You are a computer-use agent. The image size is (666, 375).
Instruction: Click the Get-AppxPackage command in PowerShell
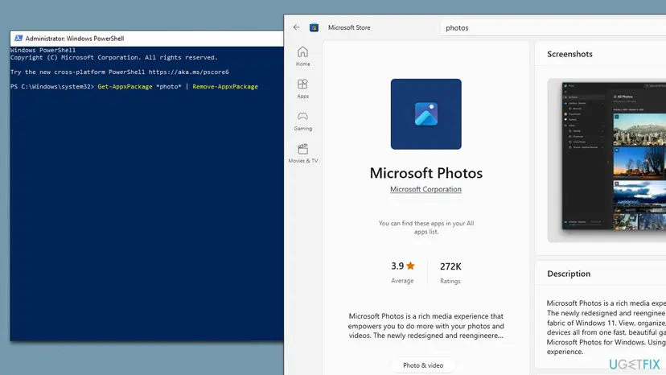pyautogui.click(x=125, y=86)
